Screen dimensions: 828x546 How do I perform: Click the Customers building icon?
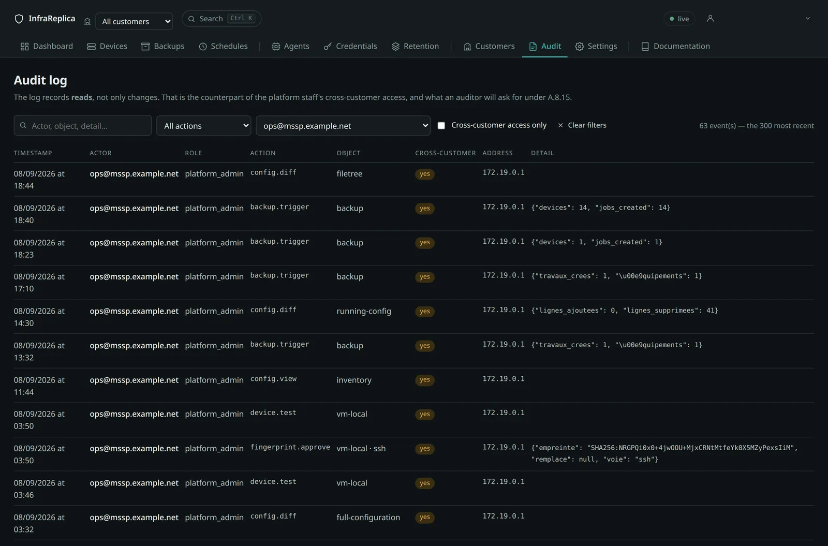point(467,47)
